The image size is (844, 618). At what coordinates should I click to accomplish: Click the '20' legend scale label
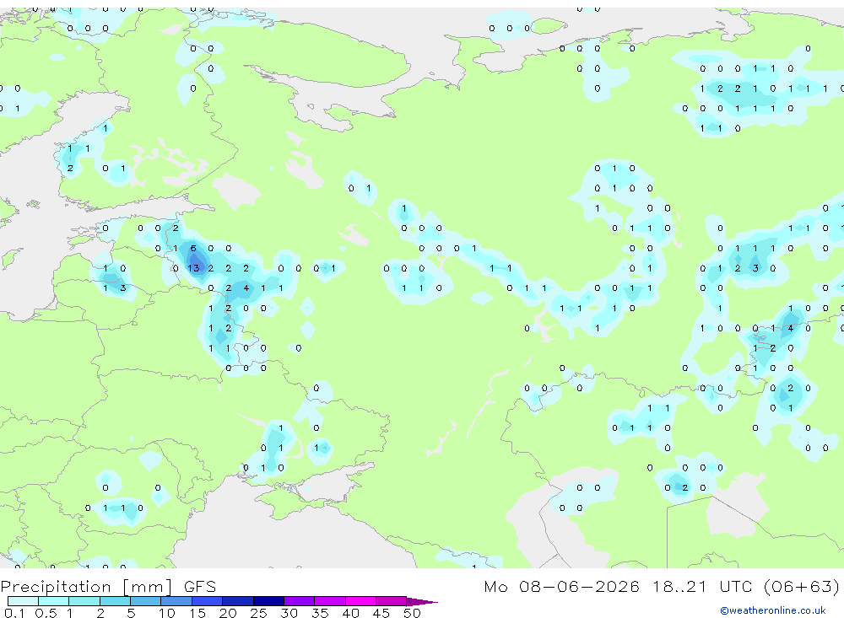pyautogui.click(x=228, y=613)
